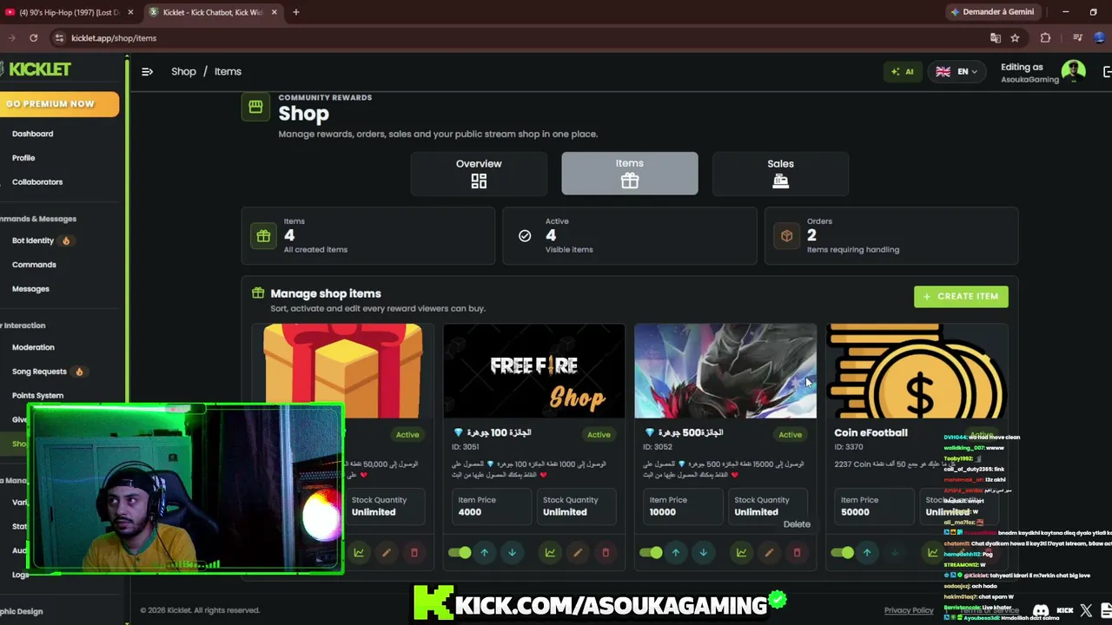Move item ID 3051 down
Screen dimensions: 1112x625
tap(512, 553)
